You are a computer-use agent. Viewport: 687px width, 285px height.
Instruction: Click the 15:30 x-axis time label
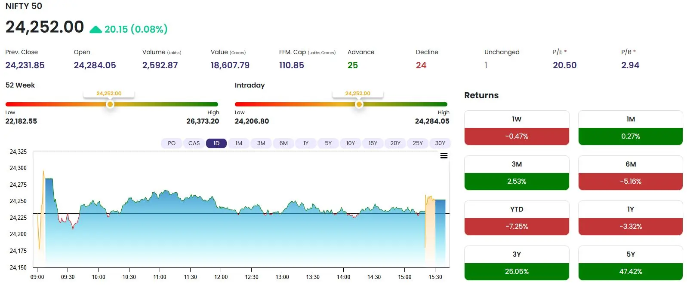click(x=435, y=277)
